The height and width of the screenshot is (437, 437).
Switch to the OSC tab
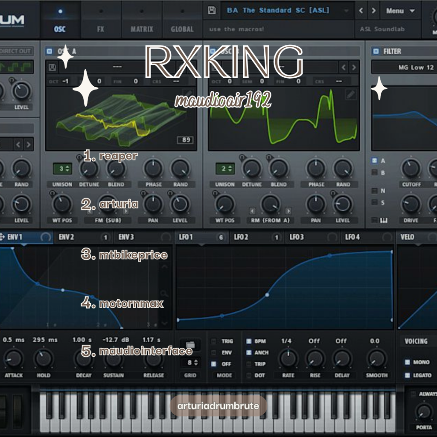click(60, 21)
